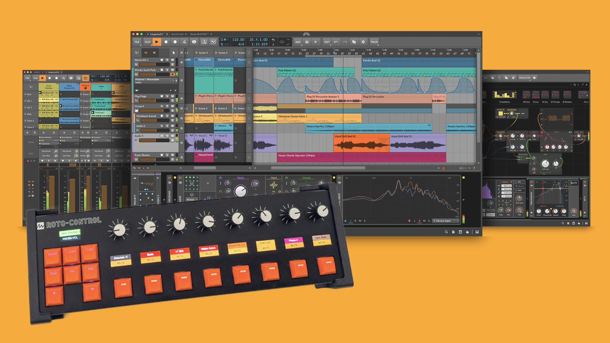Arm record on the Plug Finga track
Viewport: 610px width, 343px height.
pyautogui.click(x=162, y=96)
